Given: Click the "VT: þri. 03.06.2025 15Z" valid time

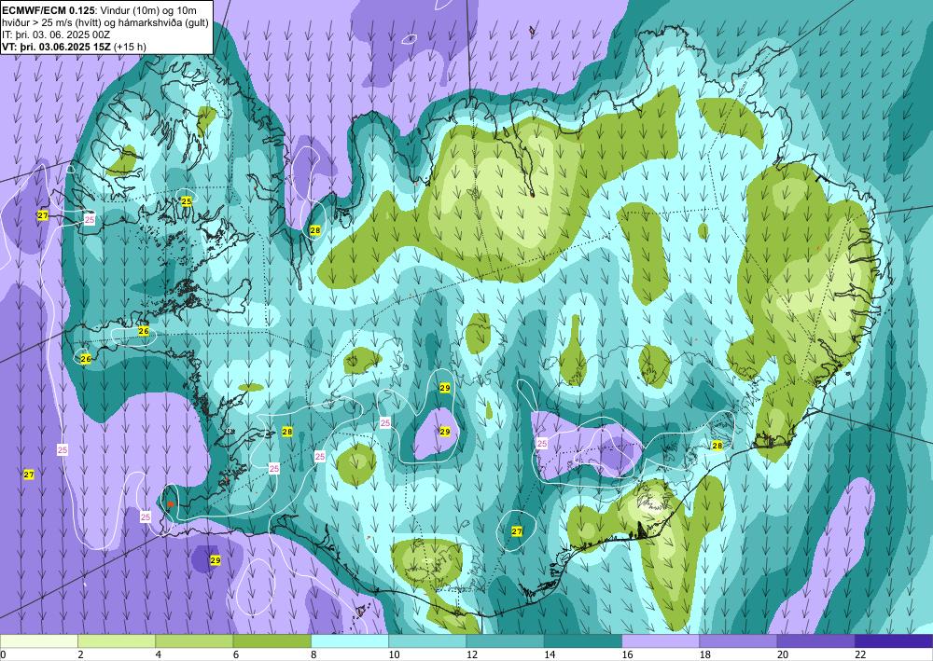Looking at the screenshot, I should [x=57, y=46].
